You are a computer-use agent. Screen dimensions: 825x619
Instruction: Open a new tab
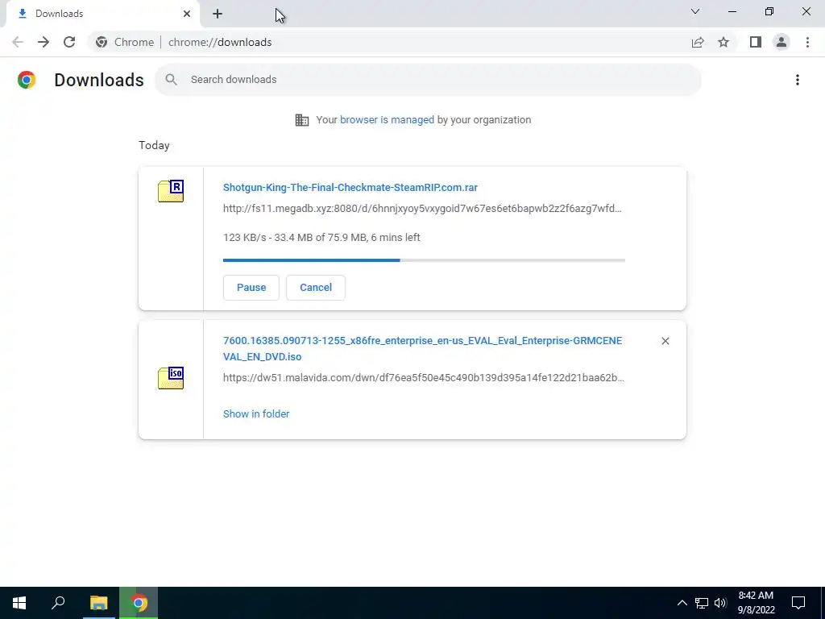[x=218, y=14]
